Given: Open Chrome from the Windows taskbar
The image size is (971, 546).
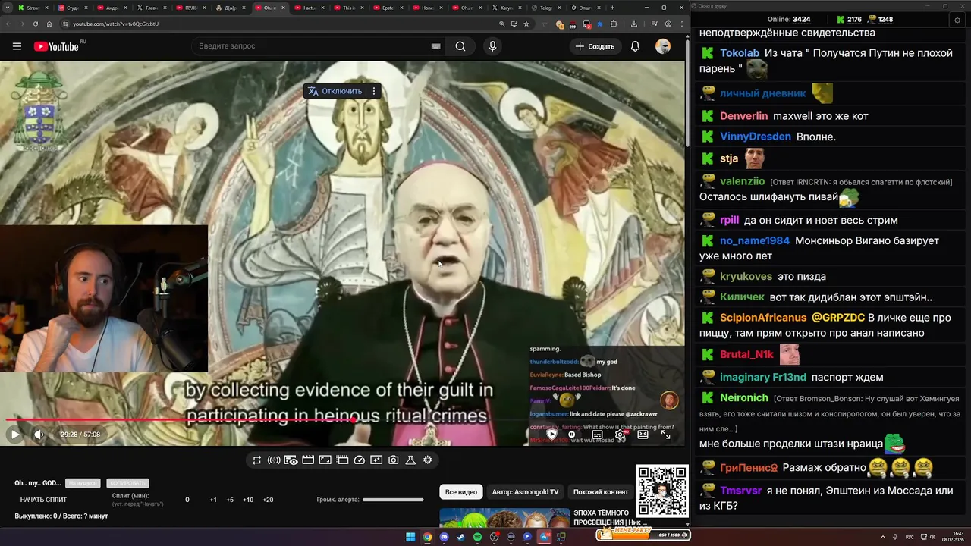Looking at the screenshot, I should 427,537.
